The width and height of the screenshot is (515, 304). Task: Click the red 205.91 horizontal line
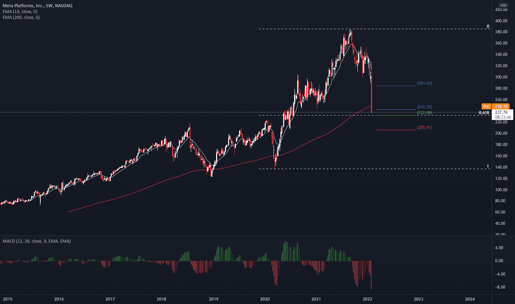click(x=396, y=130)
